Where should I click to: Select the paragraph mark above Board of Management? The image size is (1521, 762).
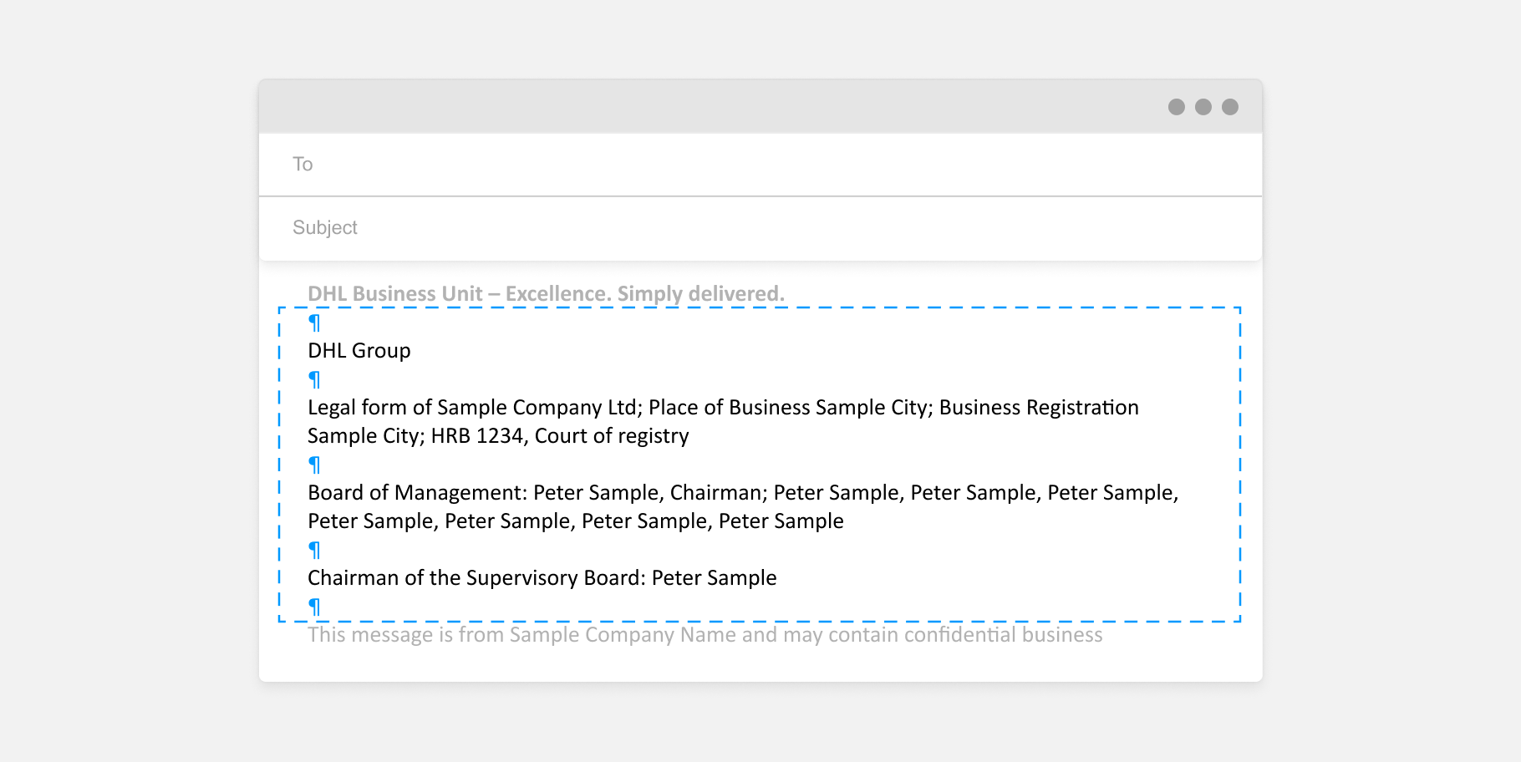tap(314, 465)
